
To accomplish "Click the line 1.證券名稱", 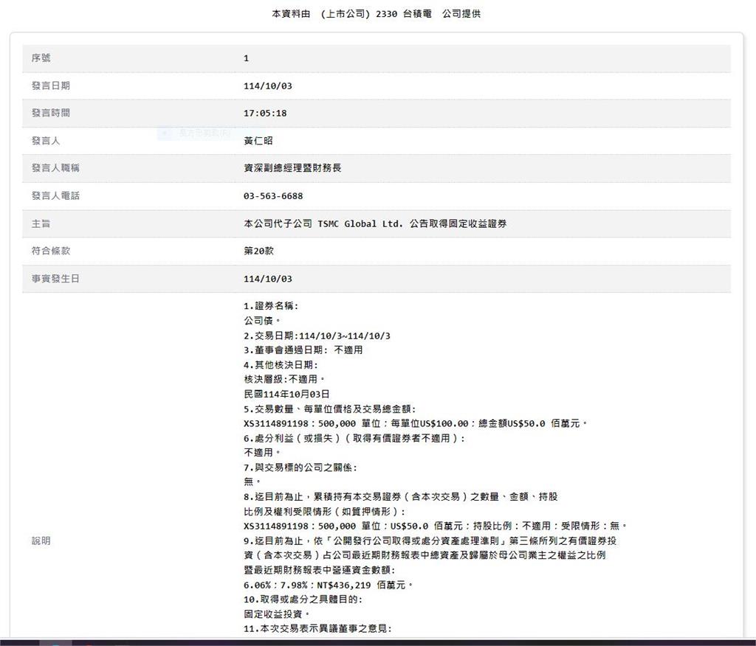I will [271, 306].
